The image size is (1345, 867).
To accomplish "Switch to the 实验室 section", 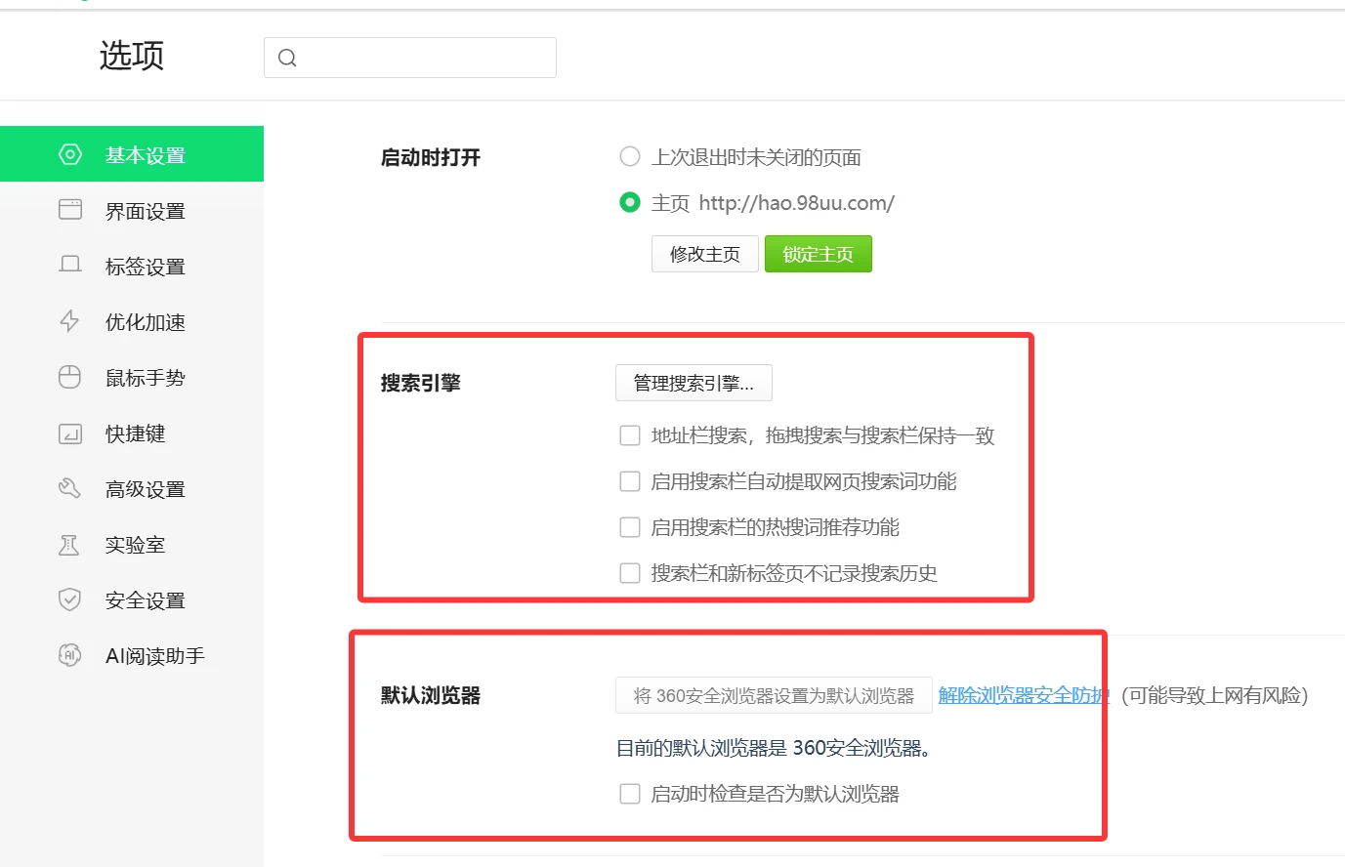I will [x=134, y=544].
